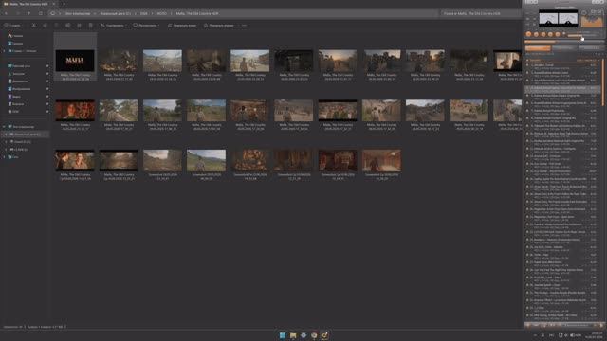607x341 pixels.
Task: Go back using the Explorer back arrow
Action: (x=7, y=13)
